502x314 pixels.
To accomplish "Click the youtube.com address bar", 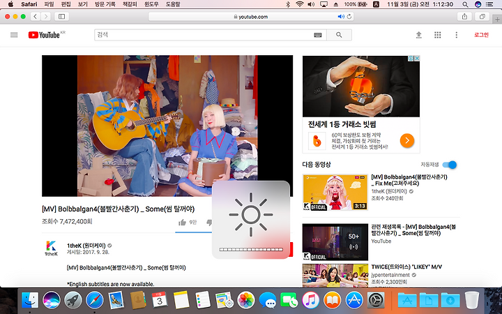I will point(251,17).
